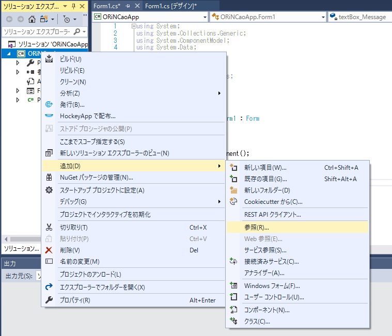Click the open folder in Explorer arrow icon
The image size is (392, 336).
pyautogui.click(x=49, y=287)
